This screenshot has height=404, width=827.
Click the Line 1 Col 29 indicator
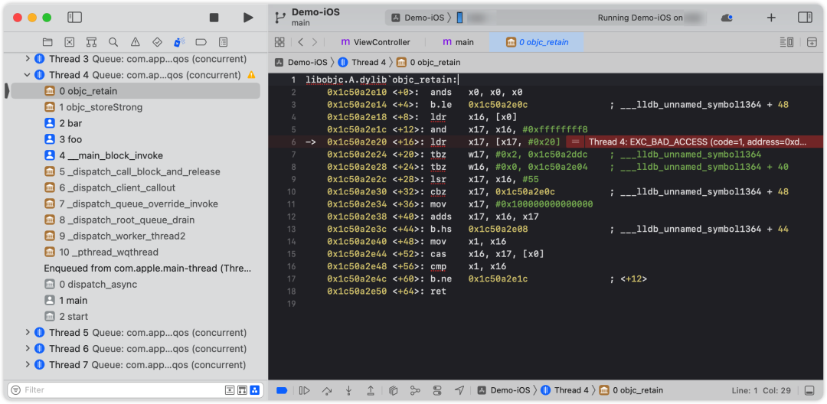click(762, 390)
